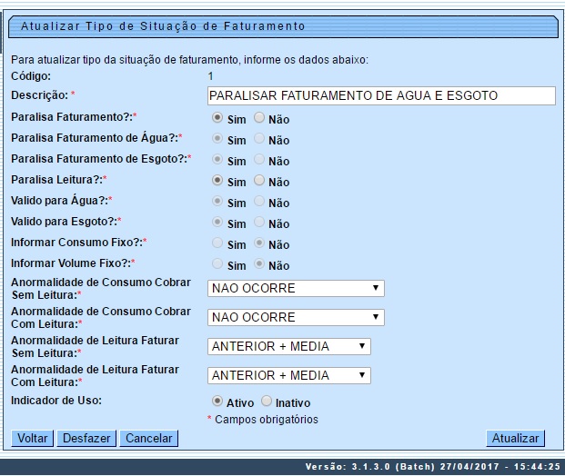Click the Desfazer button

tap(86, 438)
